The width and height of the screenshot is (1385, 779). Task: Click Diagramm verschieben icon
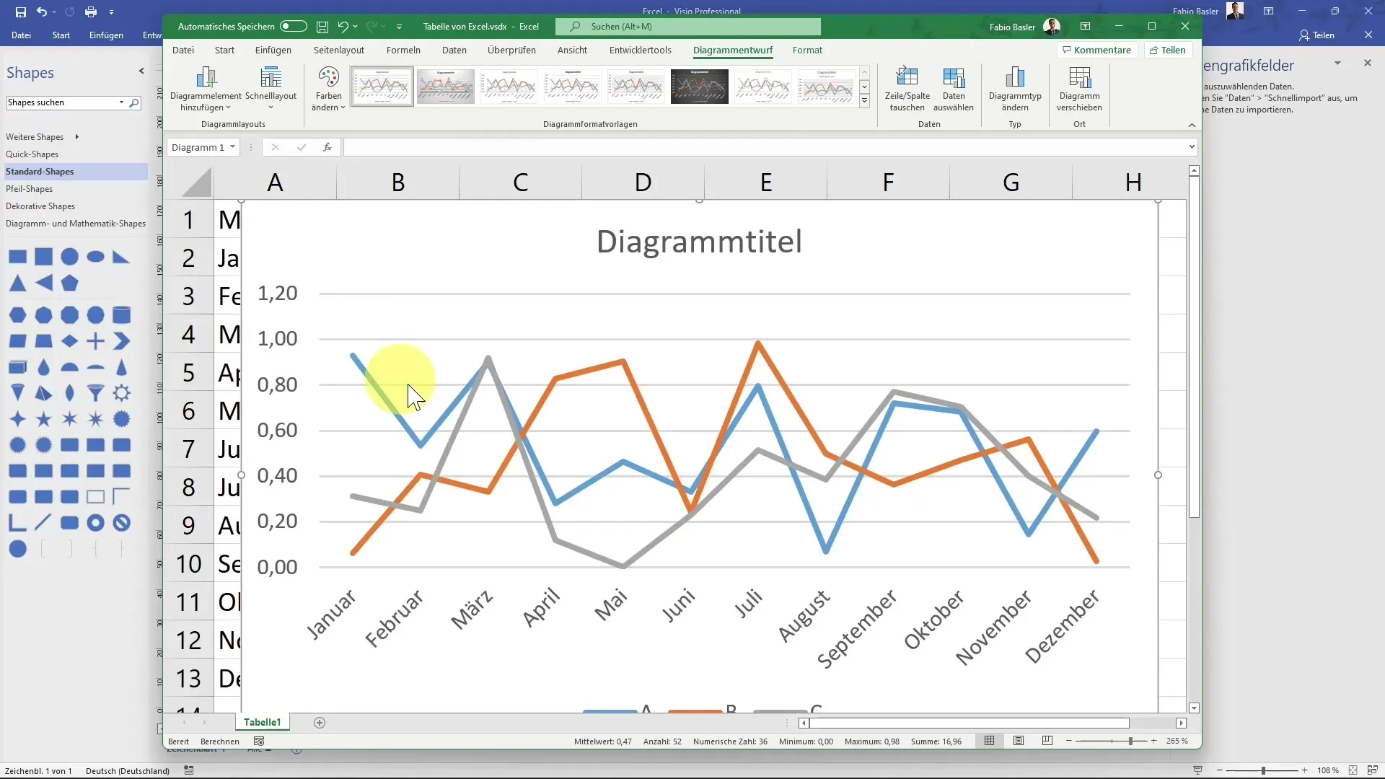tap(1079, 77)
